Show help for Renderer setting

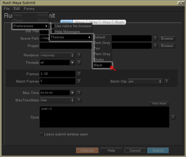79,55
